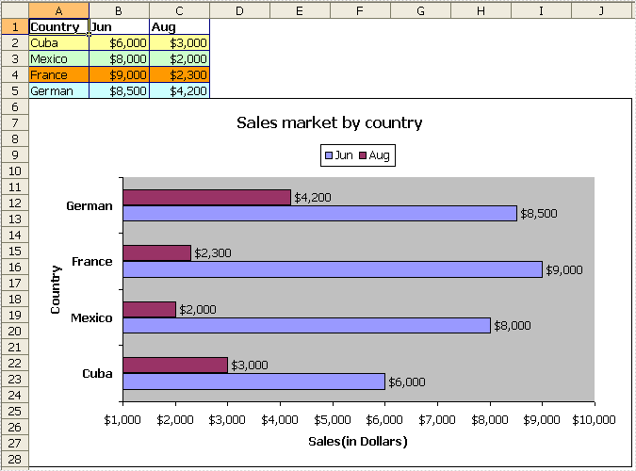Select column H header
The image size is (636, 471).
[x=481, y=11]
